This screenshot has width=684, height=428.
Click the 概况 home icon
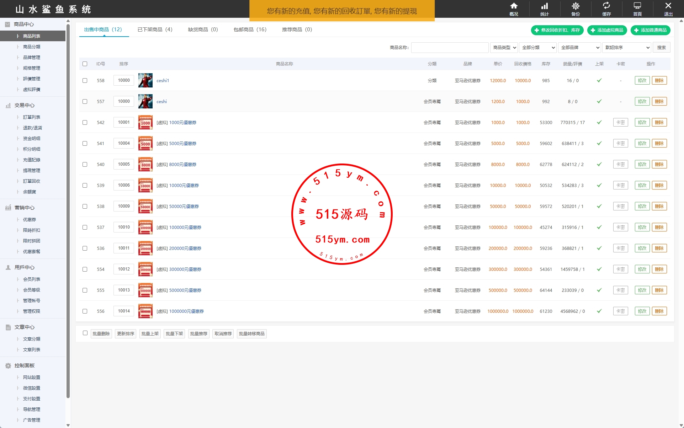click(x=514, y=6)
